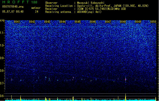Click the 0.7 kHz axis label

click(x=2, y=83)
